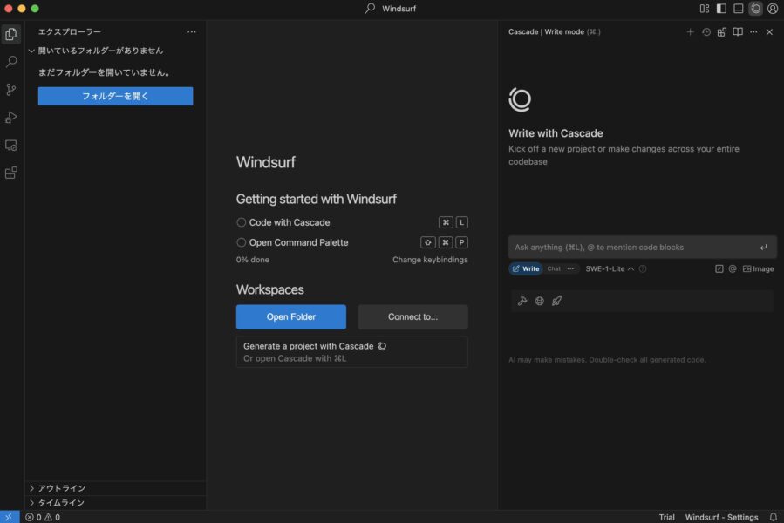The image size is (784, 523).
Task: Select Generate a project with Cascade
Action: pyautogui.click(x=352, y=352)
